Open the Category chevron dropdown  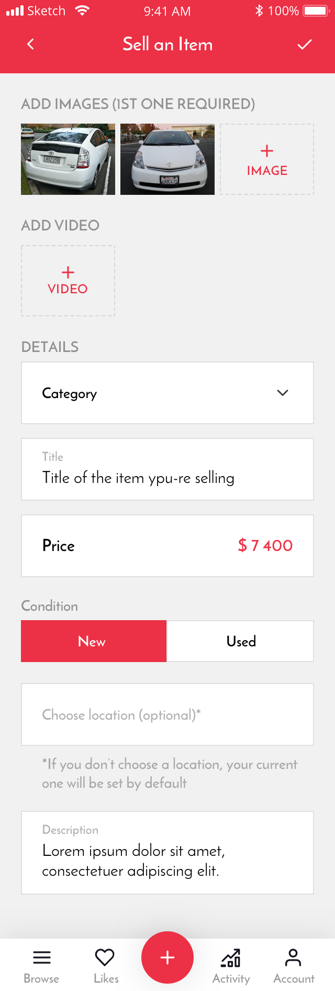pos(282,392)
